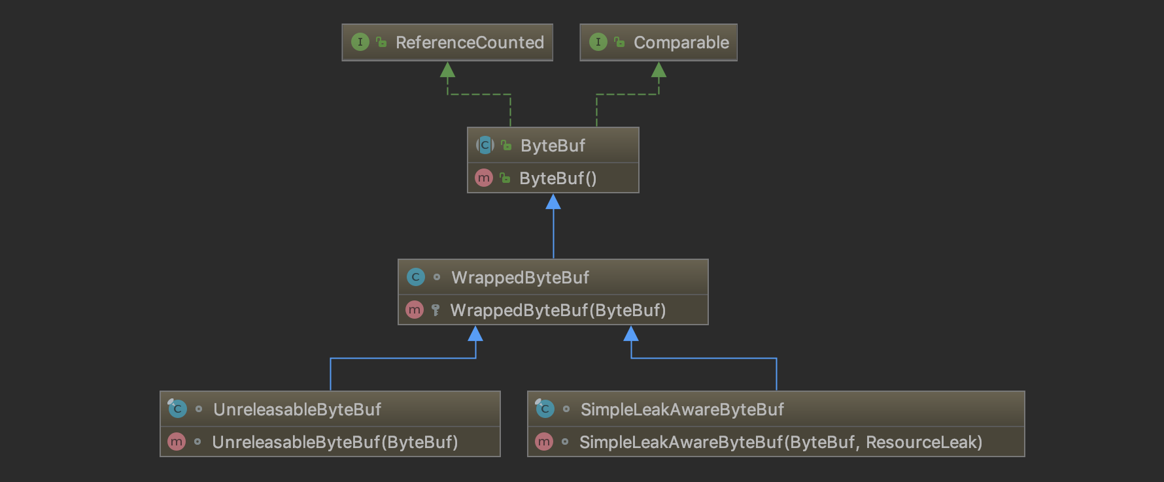This screenshot has width=1164, height=482.
Task: Click the interface icon beside Comparable
Action: point(598,42)
